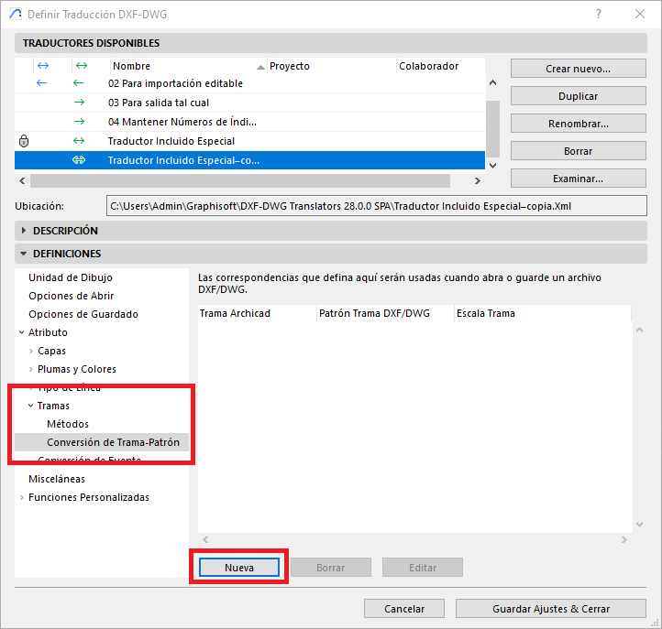Collapse the Definiciones section
The width and height of the screenshot is (662, 629).
click(x=24, y=254)
